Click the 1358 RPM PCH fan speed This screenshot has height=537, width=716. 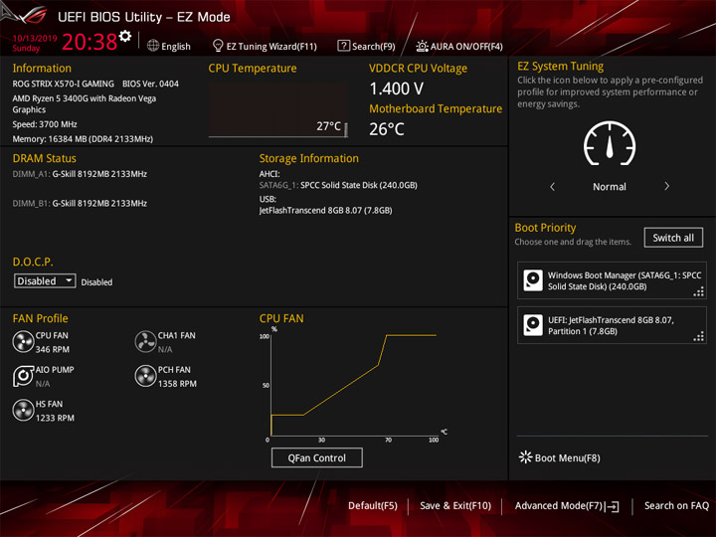(177, 384)
